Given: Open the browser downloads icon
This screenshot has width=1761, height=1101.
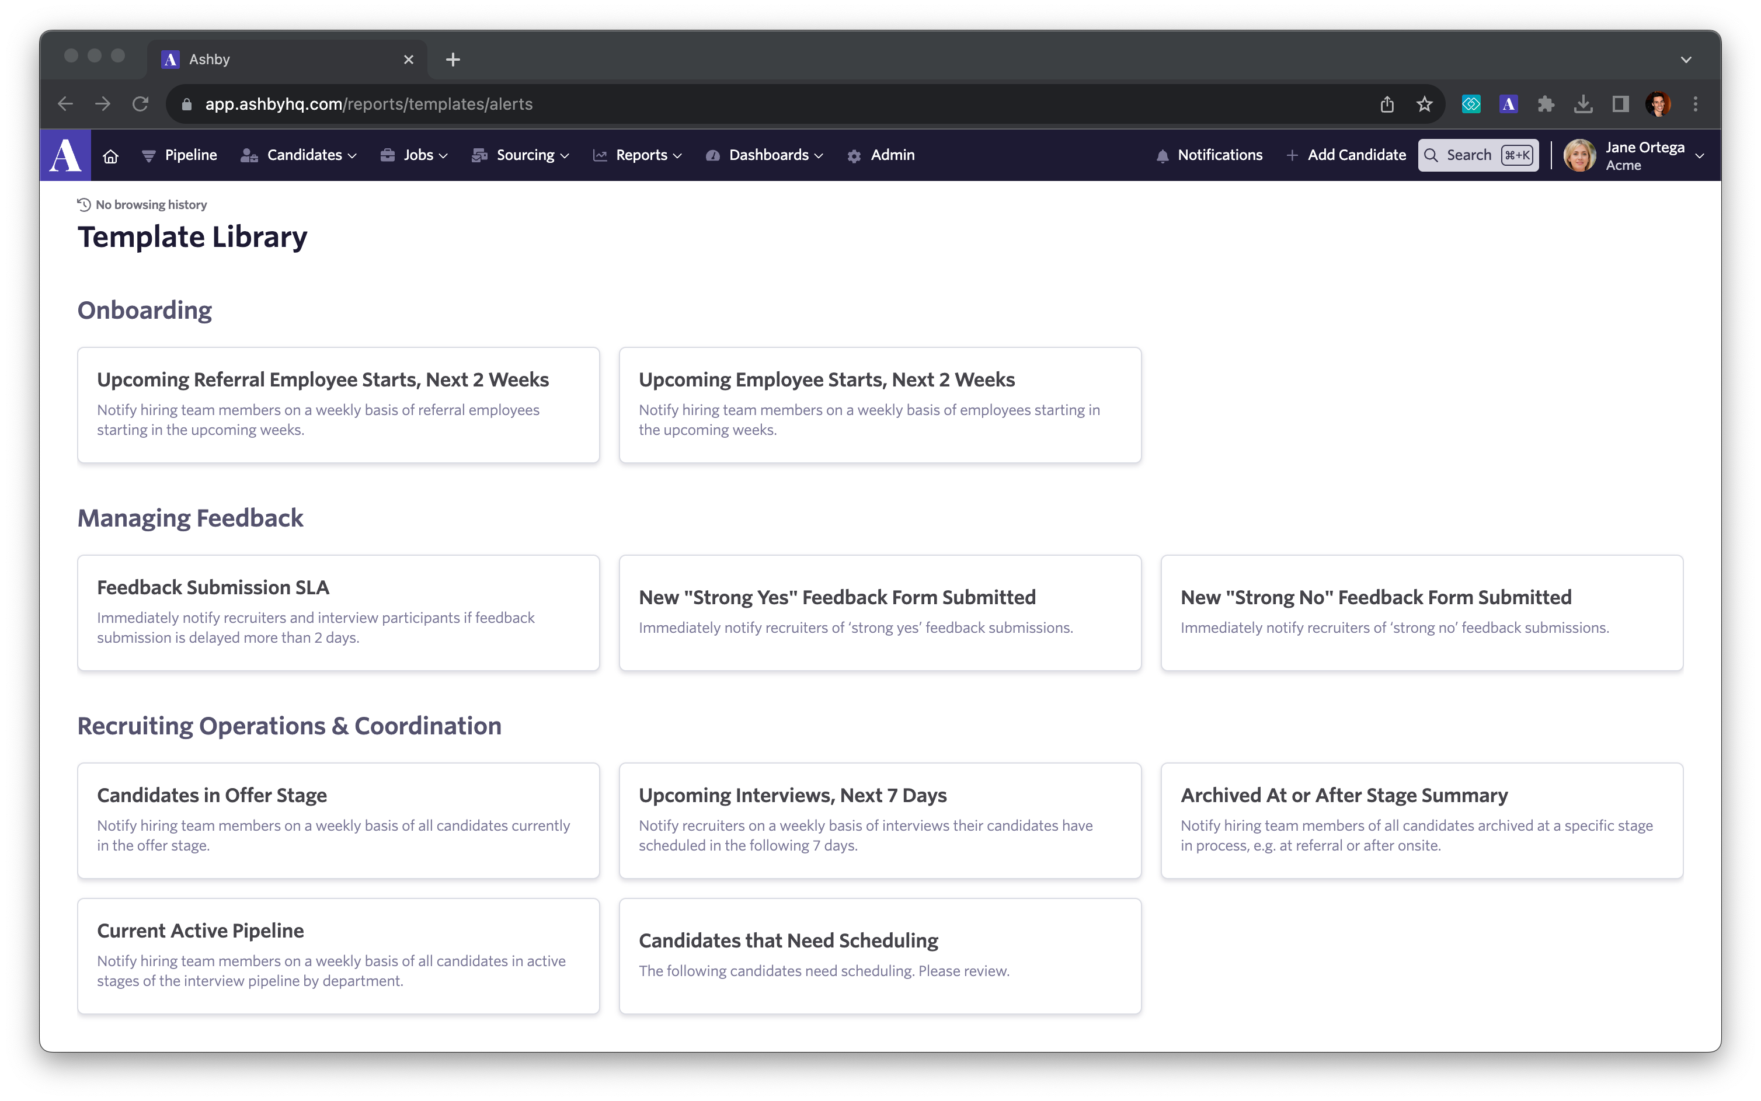Looking at the screenshot, I should 1582,104.
